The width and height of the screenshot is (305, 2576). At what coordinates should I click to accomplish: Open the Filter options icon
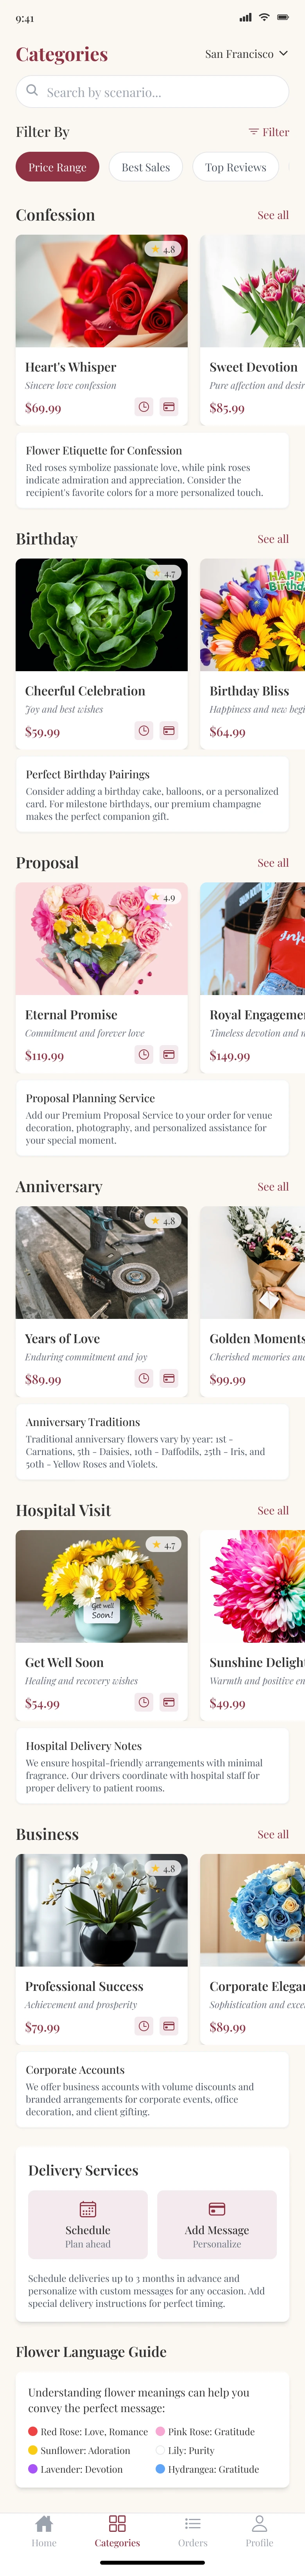[268, 132]
